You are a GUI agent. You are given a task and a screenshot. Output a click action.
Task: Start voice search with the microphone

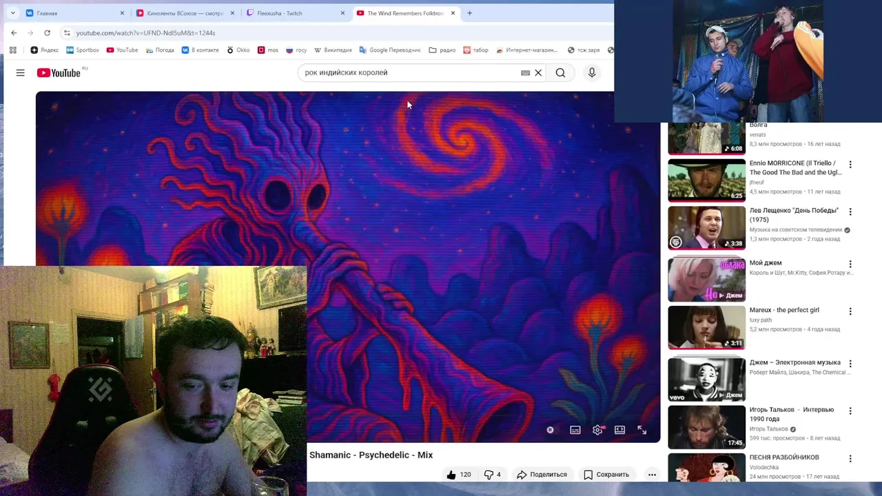(x=591, y=72)
